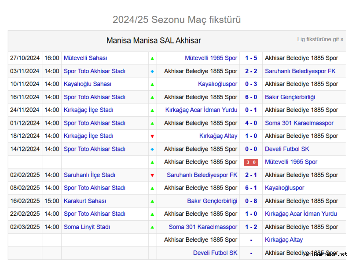Open the 6 - 1 score against Kayalıoğluspor
The image size is (352, 261).
coord(251,188)
